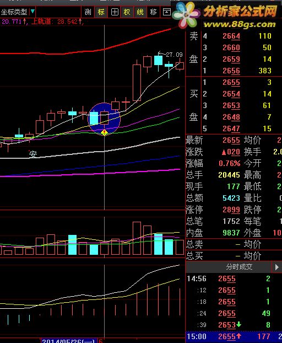Screen dimensions: 282x343
Task: Click the grid 田 window layout icon
Action: 115,12
